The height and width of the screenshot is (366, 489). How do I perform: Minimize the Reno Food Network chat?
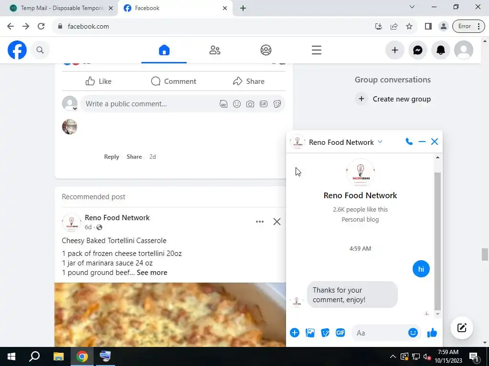422,142
